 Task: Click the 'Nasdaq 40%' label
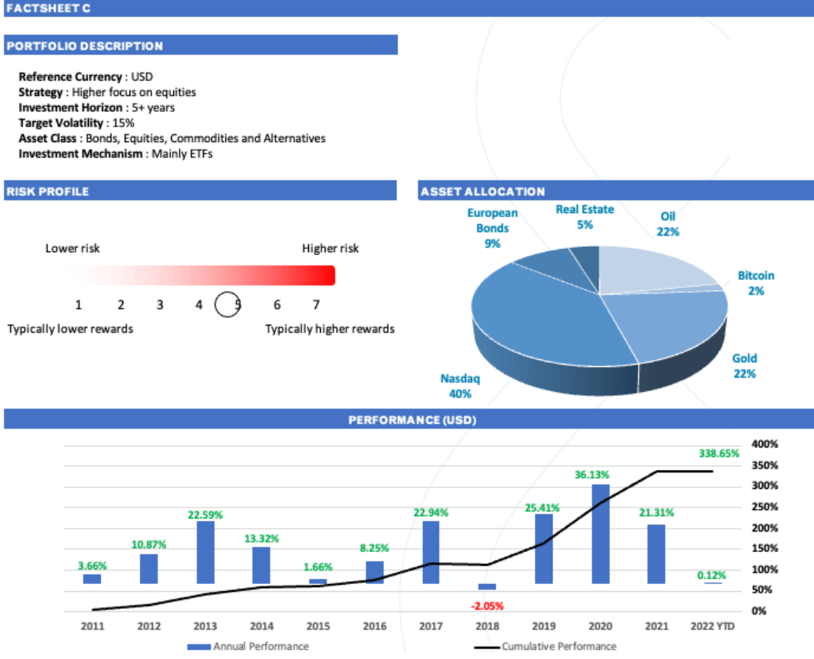pyautogui.click(x=460, y=386)
